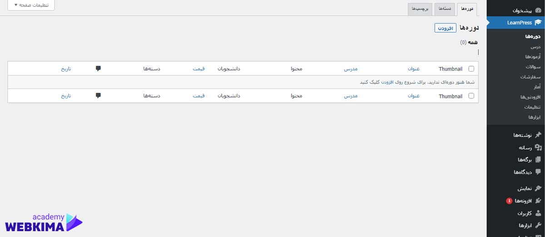Click the users icon beside کاربران

[x=538, y=213]
